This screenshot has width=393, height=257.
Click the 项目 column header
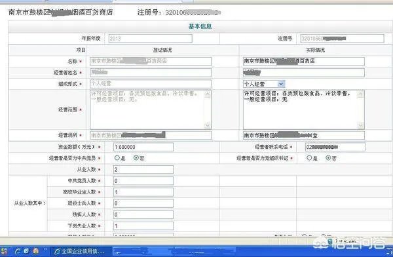(81, 50)
